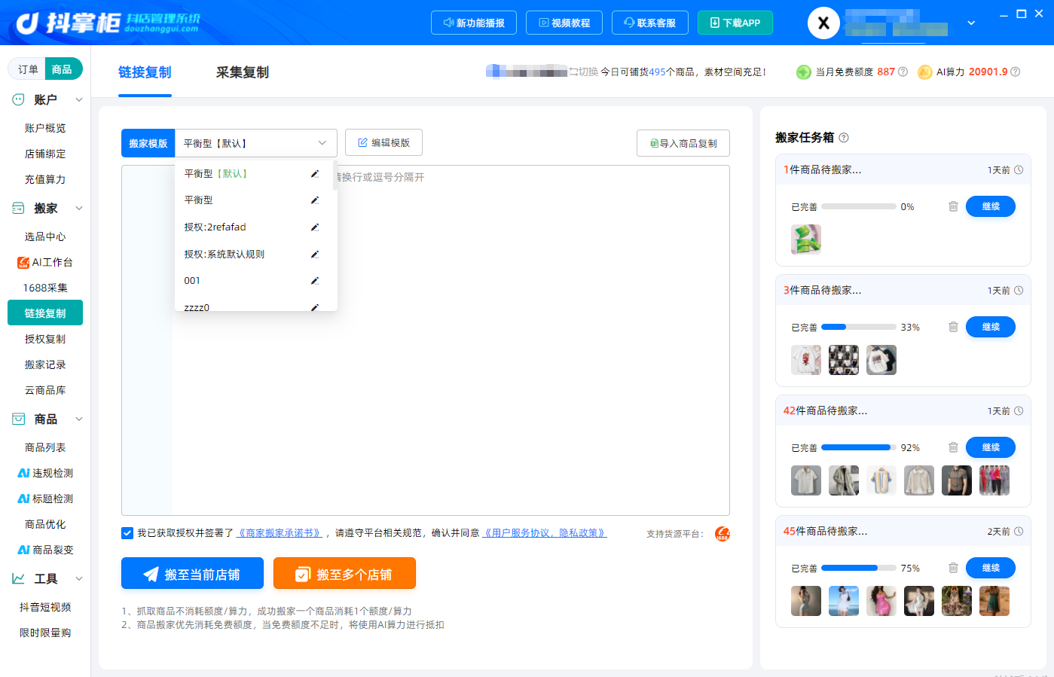This screenshot has width=1054, height=677.
Task: Delete the 1件商品待搬家 task with trash icon
Action: tap(953, 206)
